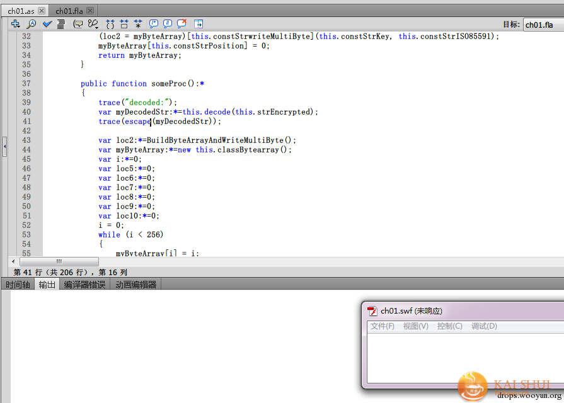Apply a block comment to selection
This screenshot has width=564, height=403.
coord(154,24)
